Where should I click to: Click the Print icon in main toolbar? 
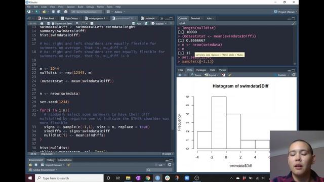point(66,12)
